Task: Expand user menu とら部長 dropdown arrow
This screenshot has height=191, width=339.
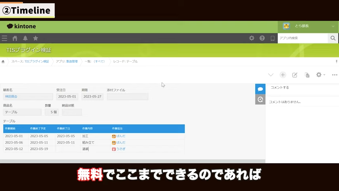Action: click(x=333, y=26)
